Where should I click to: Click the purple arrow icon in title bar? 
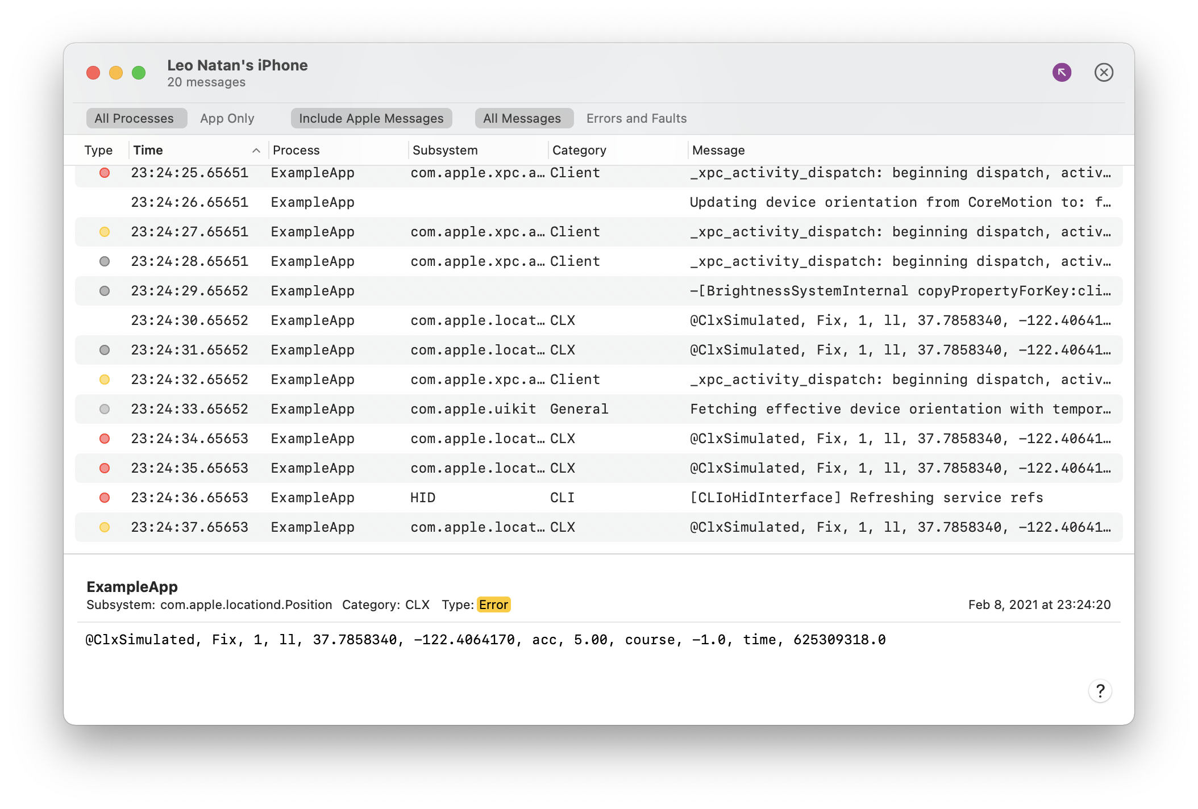click(x=1062, y=72)
